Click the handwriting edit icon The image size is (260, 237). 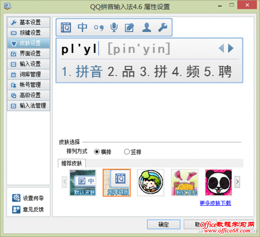coord(129,28)
